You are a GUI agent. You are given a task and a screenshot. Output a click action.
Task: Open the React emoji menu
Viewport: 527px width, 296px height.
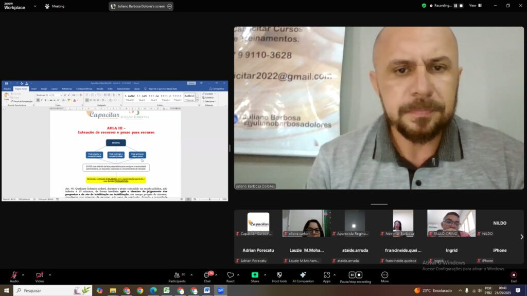(x=230, y=276)
